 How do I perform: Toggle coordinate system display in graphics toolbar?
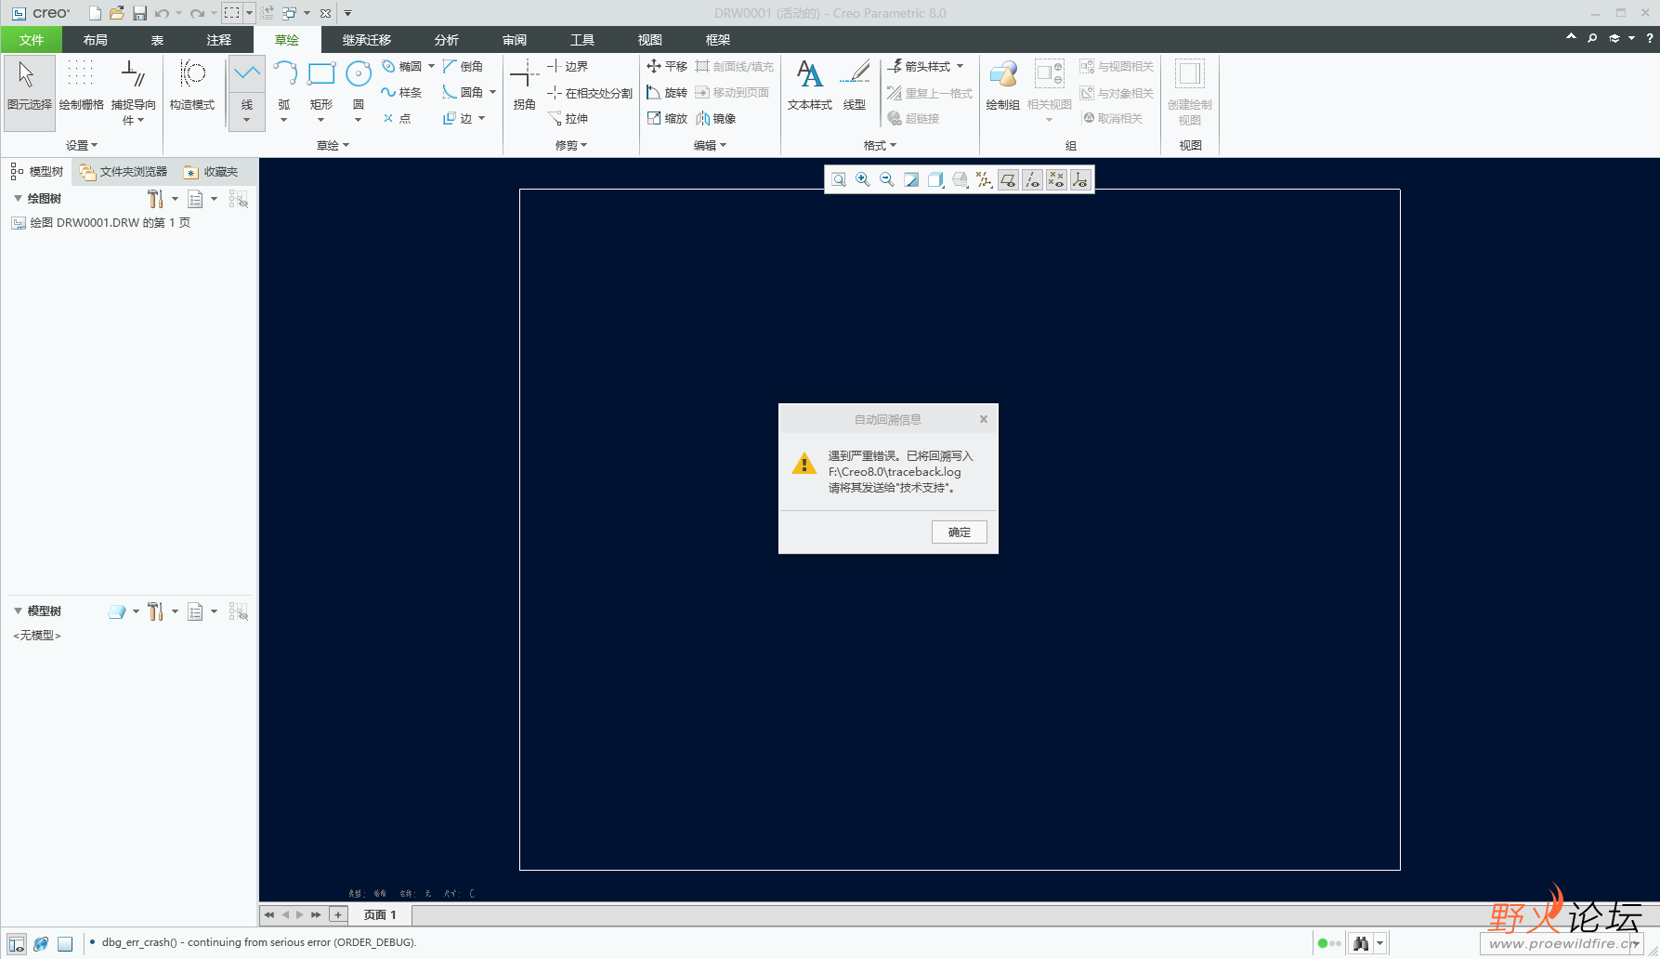1080,179
